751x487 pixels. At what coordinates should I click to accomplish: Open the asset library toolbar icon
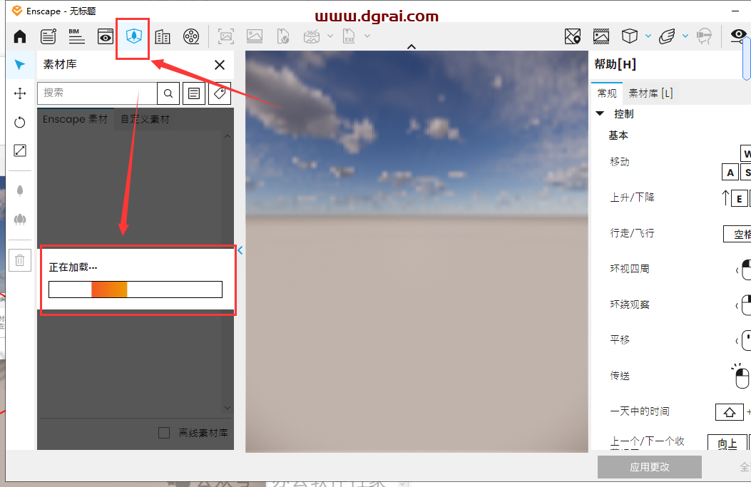[x=133, y=36]
